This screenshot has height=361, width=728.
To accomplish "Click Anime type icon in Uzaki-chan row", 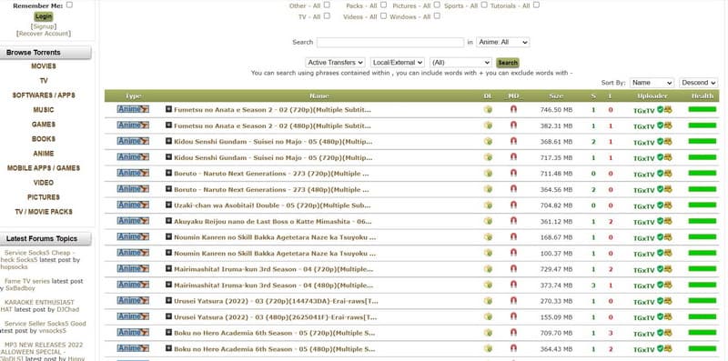I will pos(133,206).
